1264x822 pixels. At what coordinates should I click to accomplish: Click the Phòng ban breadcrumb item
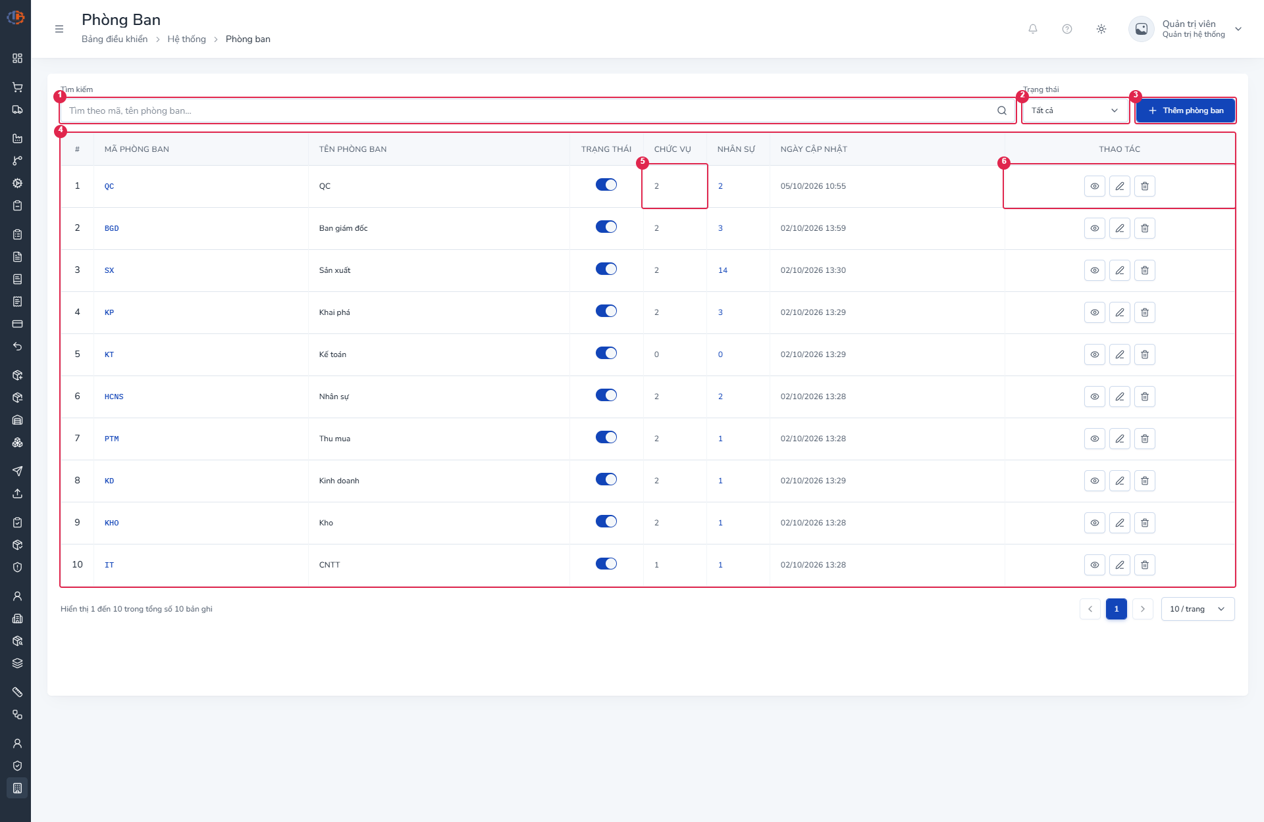[248, 39]
